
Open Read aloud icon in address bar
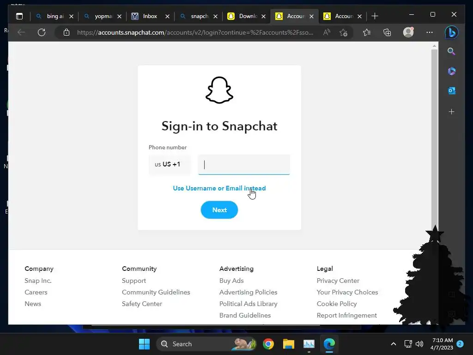(x=327, y=32)
